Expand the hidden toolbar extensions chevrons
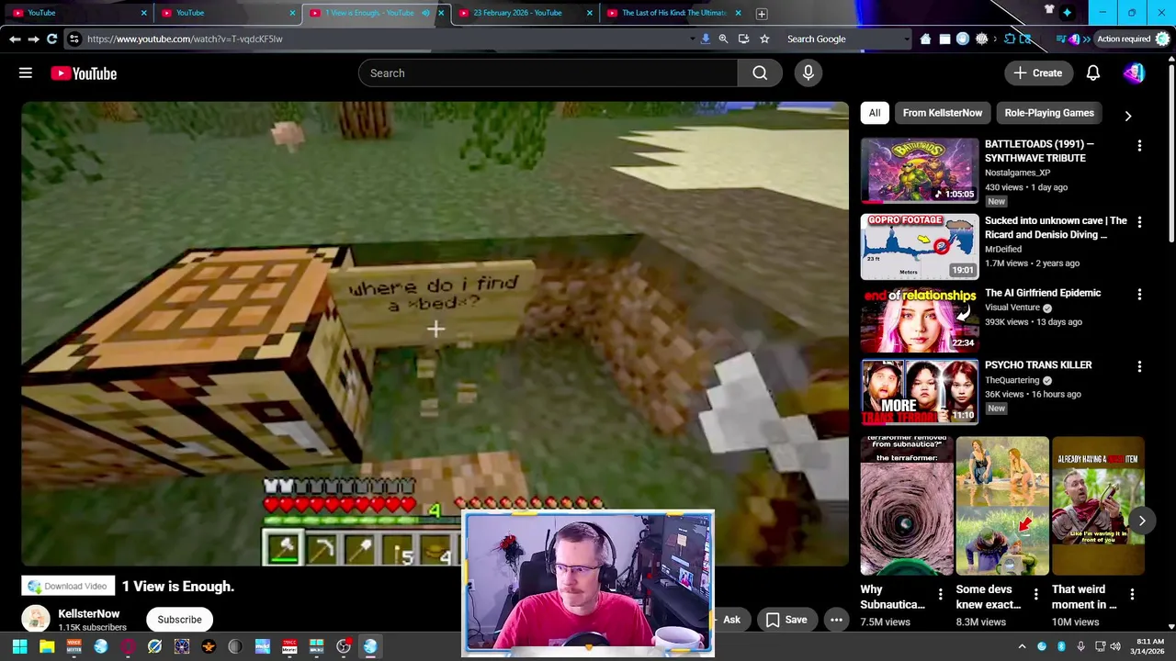Viewport: 1176px width, 661px height. pos(1087,39)
